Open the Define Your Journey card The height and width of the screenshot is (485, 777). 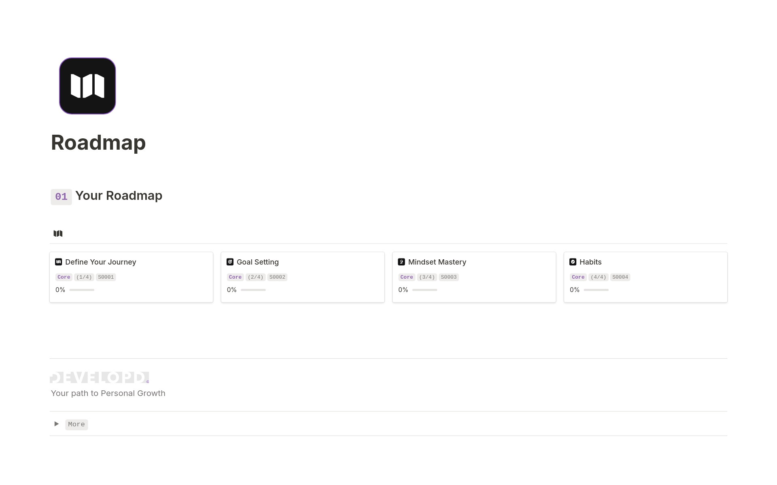(100, 262)
